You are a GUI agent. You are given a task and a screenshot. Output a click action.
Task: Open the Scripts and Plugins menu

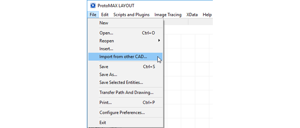[x=131, y=15]
